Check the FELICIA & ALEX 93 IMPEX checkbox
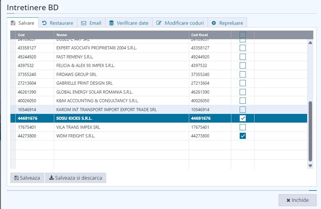Viewport: 321px width, 209px height. pyautogui.click(x=242, y=65)
